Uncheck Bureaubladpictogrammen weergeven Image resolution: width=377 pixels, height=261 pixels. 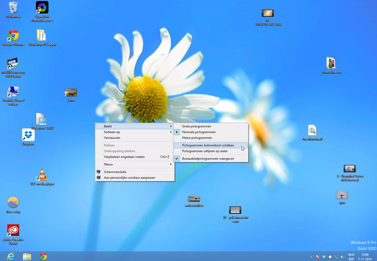click(211, 159)
